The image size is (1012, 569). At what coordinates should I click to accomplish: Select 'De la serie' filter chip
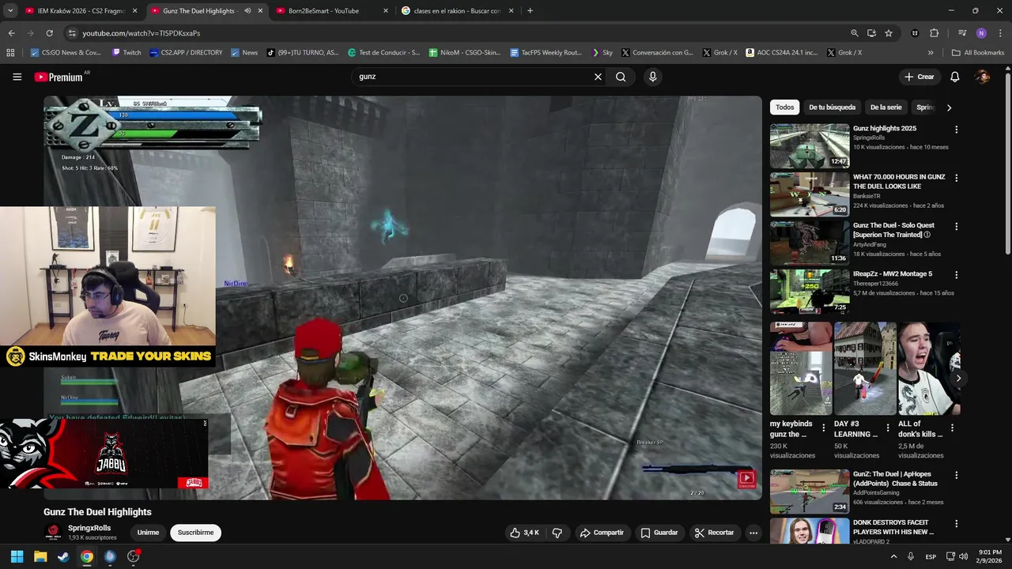(885, 107)
